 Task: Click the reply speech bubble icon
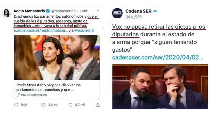click(16, 105)
